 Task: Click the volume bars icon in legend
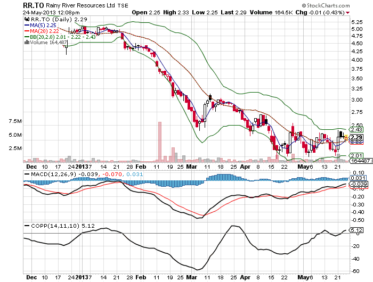click(x=27, y=42)
